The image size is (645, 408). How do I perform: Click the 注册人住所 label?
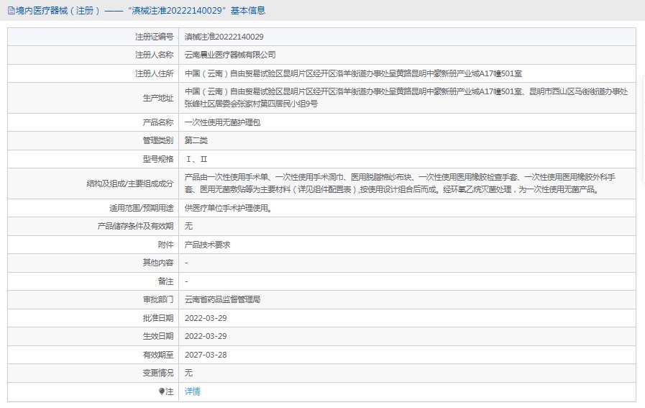[155, 73]
